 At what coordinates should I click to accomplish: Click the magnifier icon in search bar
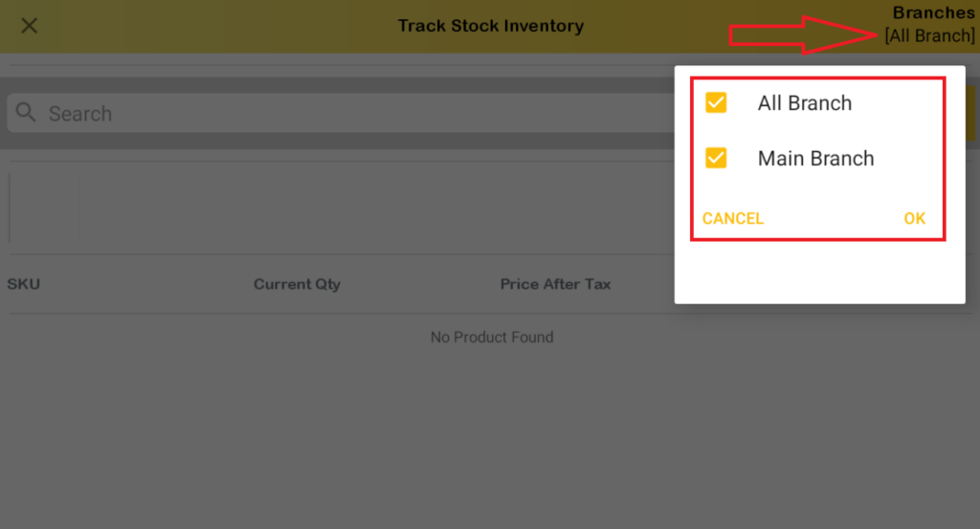[x=27, y=113]
